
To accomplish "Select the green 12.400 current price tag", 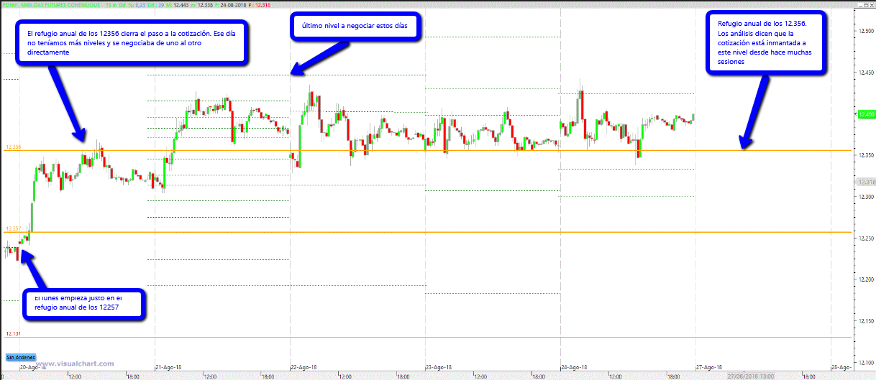I will tap(864, 114).
